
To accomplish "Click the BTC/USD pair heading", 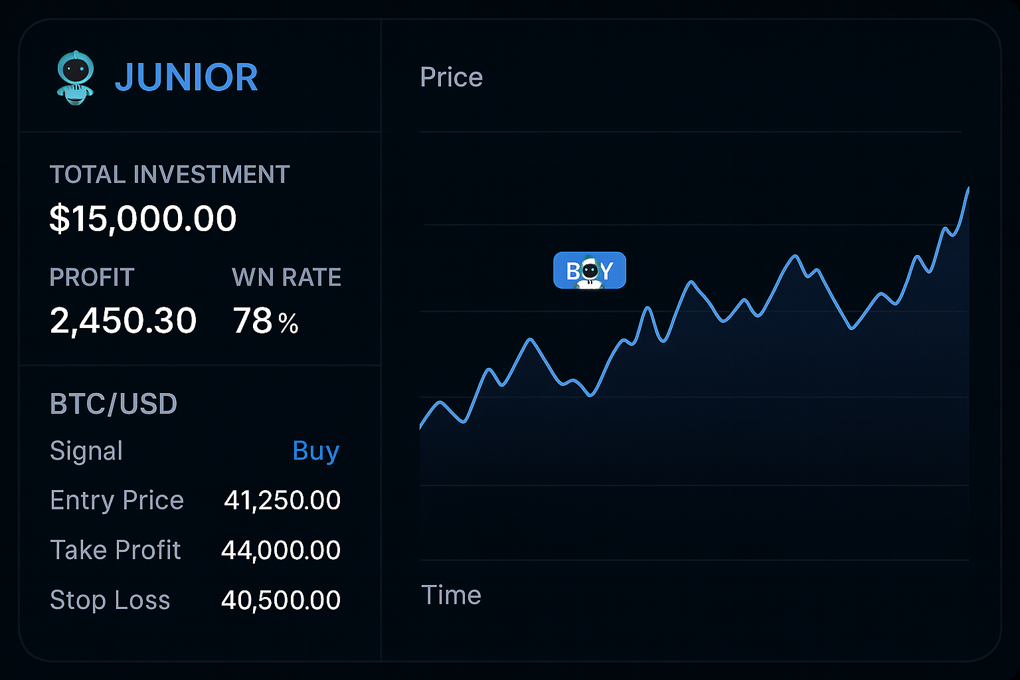I will (114, 404).
